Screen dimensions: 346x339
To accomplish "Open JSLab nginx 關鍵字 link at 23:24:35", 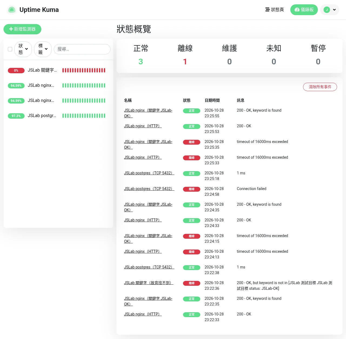I will point(148,207).
